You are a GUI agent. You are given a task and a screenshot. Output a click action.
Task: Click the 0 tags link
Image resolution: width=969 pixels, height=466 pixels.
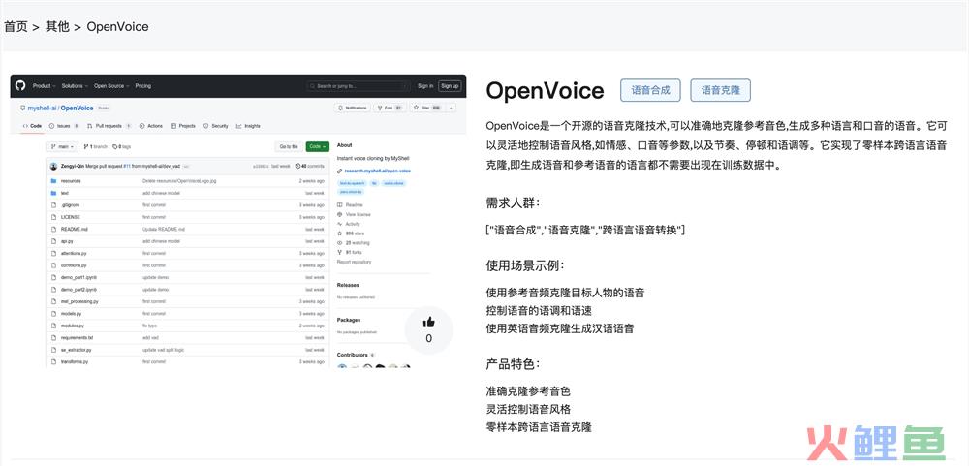click(121, 147)
